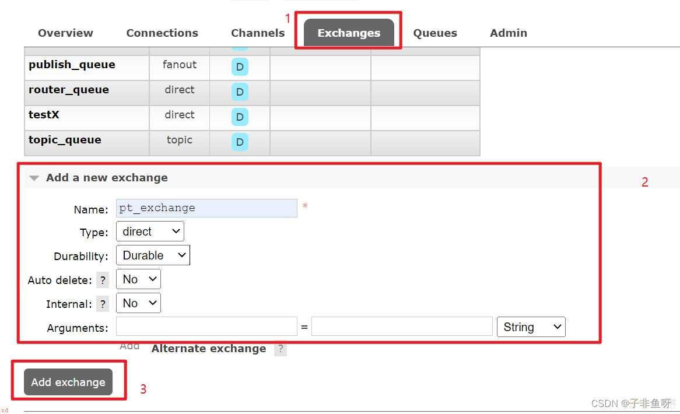Show help for Auto delete
The height and width of the screenshot is (414, 680).
point(103,280)
